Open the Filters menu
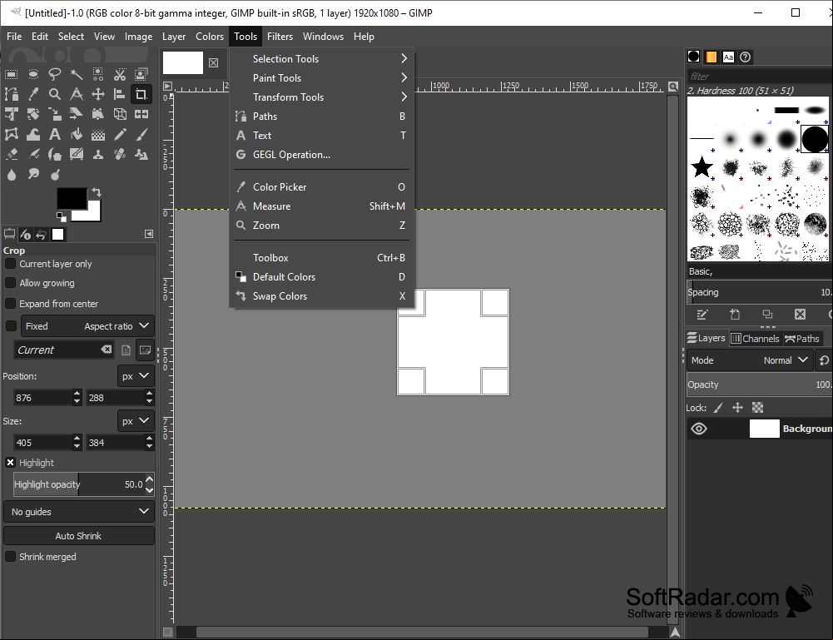The width and height of the screenshot is (833, 640). pyautogui.click(x=280, y=36)
